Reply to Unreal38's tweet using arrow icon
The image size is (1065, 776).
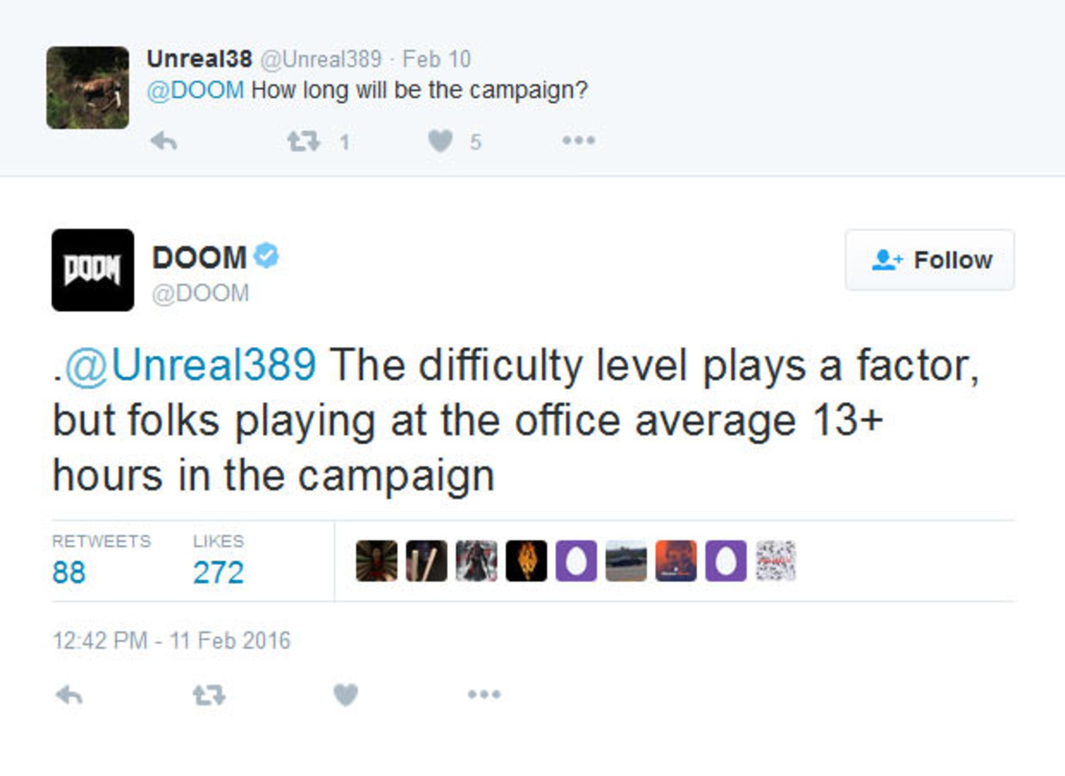(164, 141)
